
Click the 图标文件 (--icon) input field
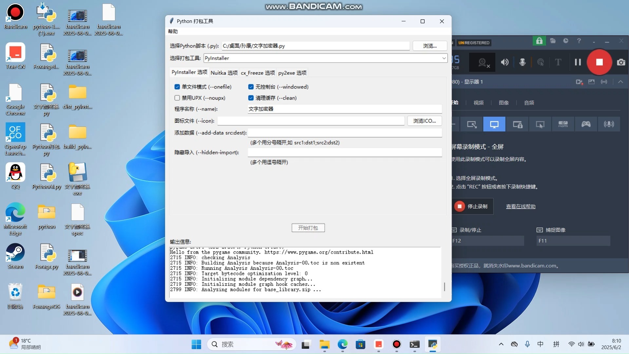(311, 121)
